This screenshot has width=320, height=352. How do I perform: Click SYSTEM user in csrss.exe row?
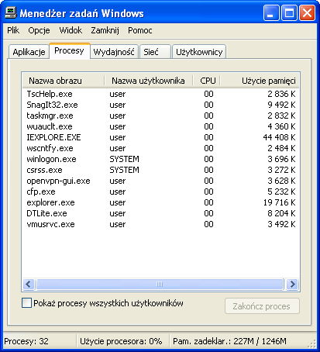pyautogui.click(x=124, y=170)
